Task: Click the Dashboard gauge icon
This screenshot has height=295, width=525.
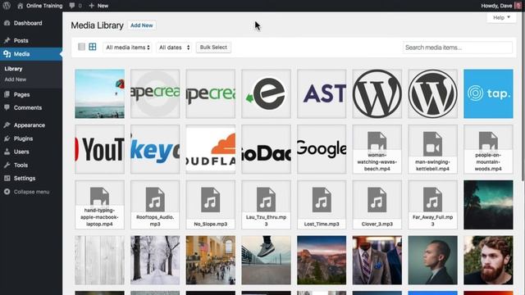Action: click(7, 23)
